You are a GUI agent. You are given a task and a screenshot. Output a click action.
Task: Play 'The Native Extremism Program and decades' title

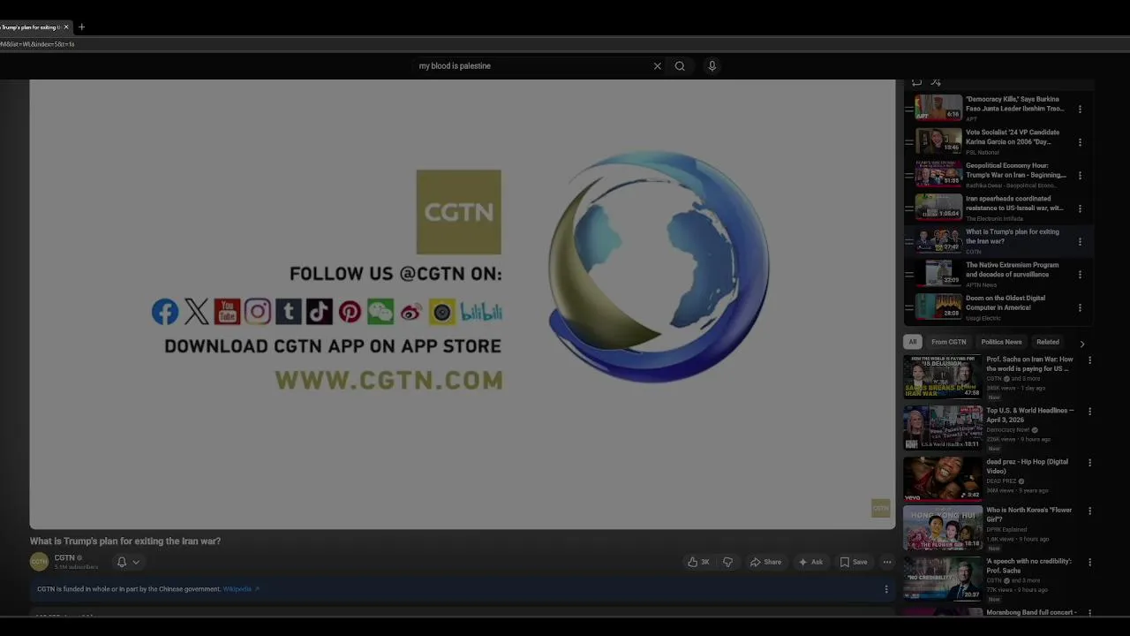pyautogui.click(x=1012, y=269)
